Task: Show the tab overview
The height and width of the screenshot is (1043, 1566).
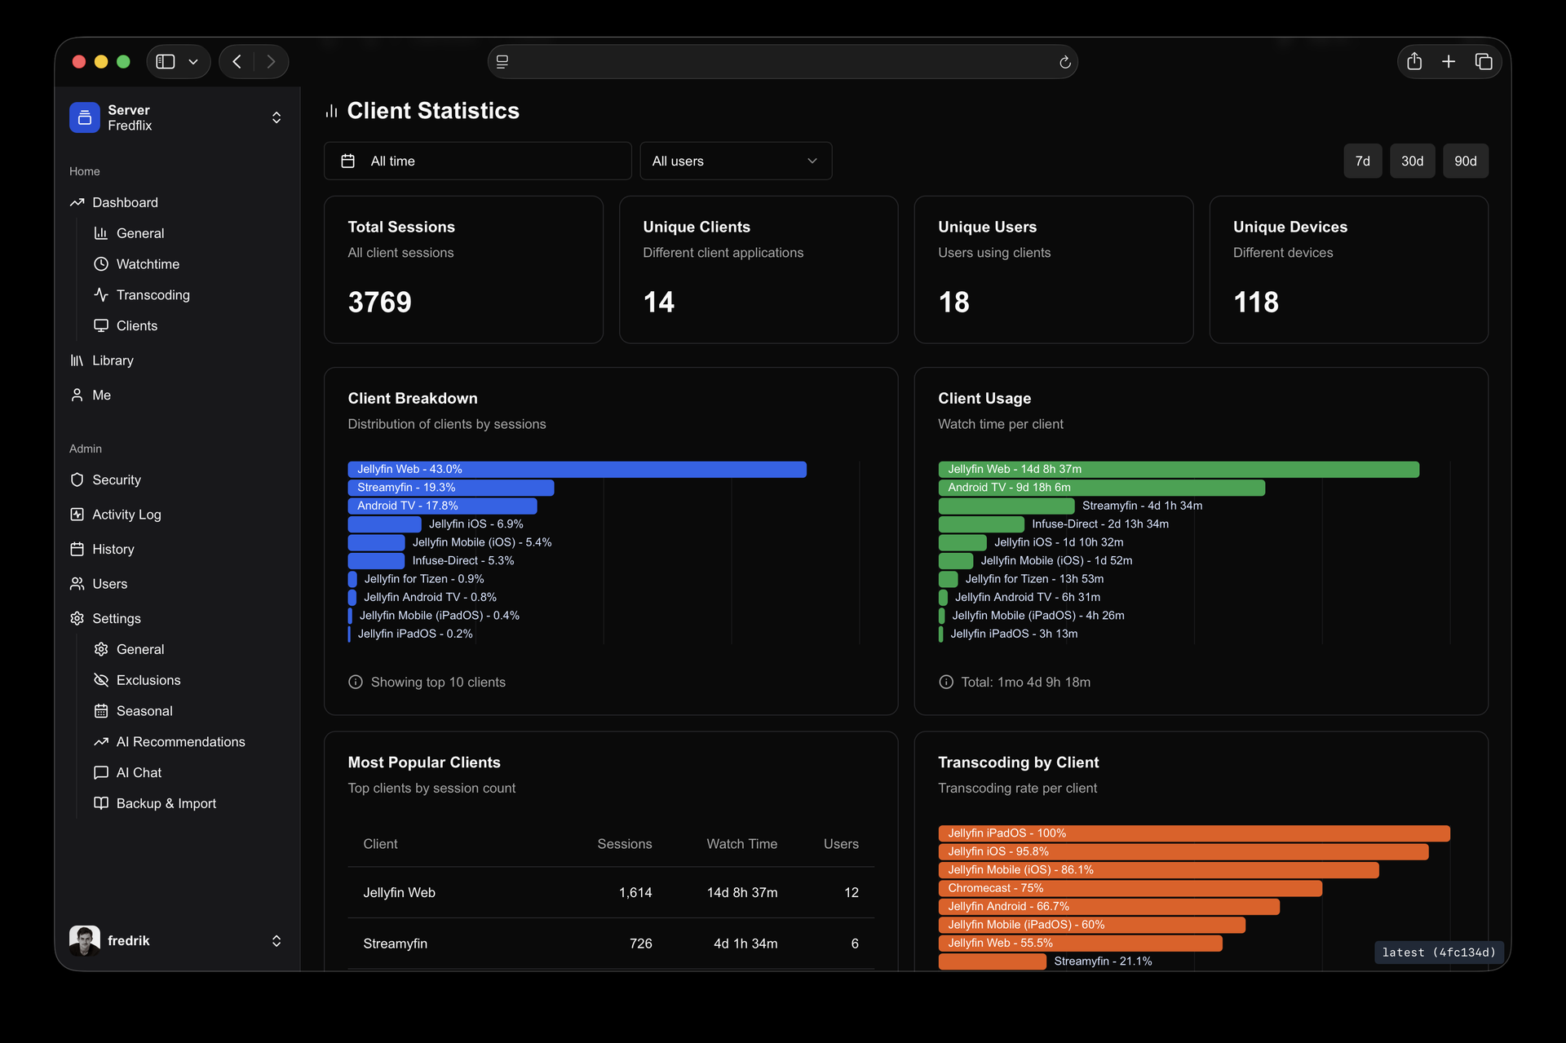Action: coord(1484,62)
